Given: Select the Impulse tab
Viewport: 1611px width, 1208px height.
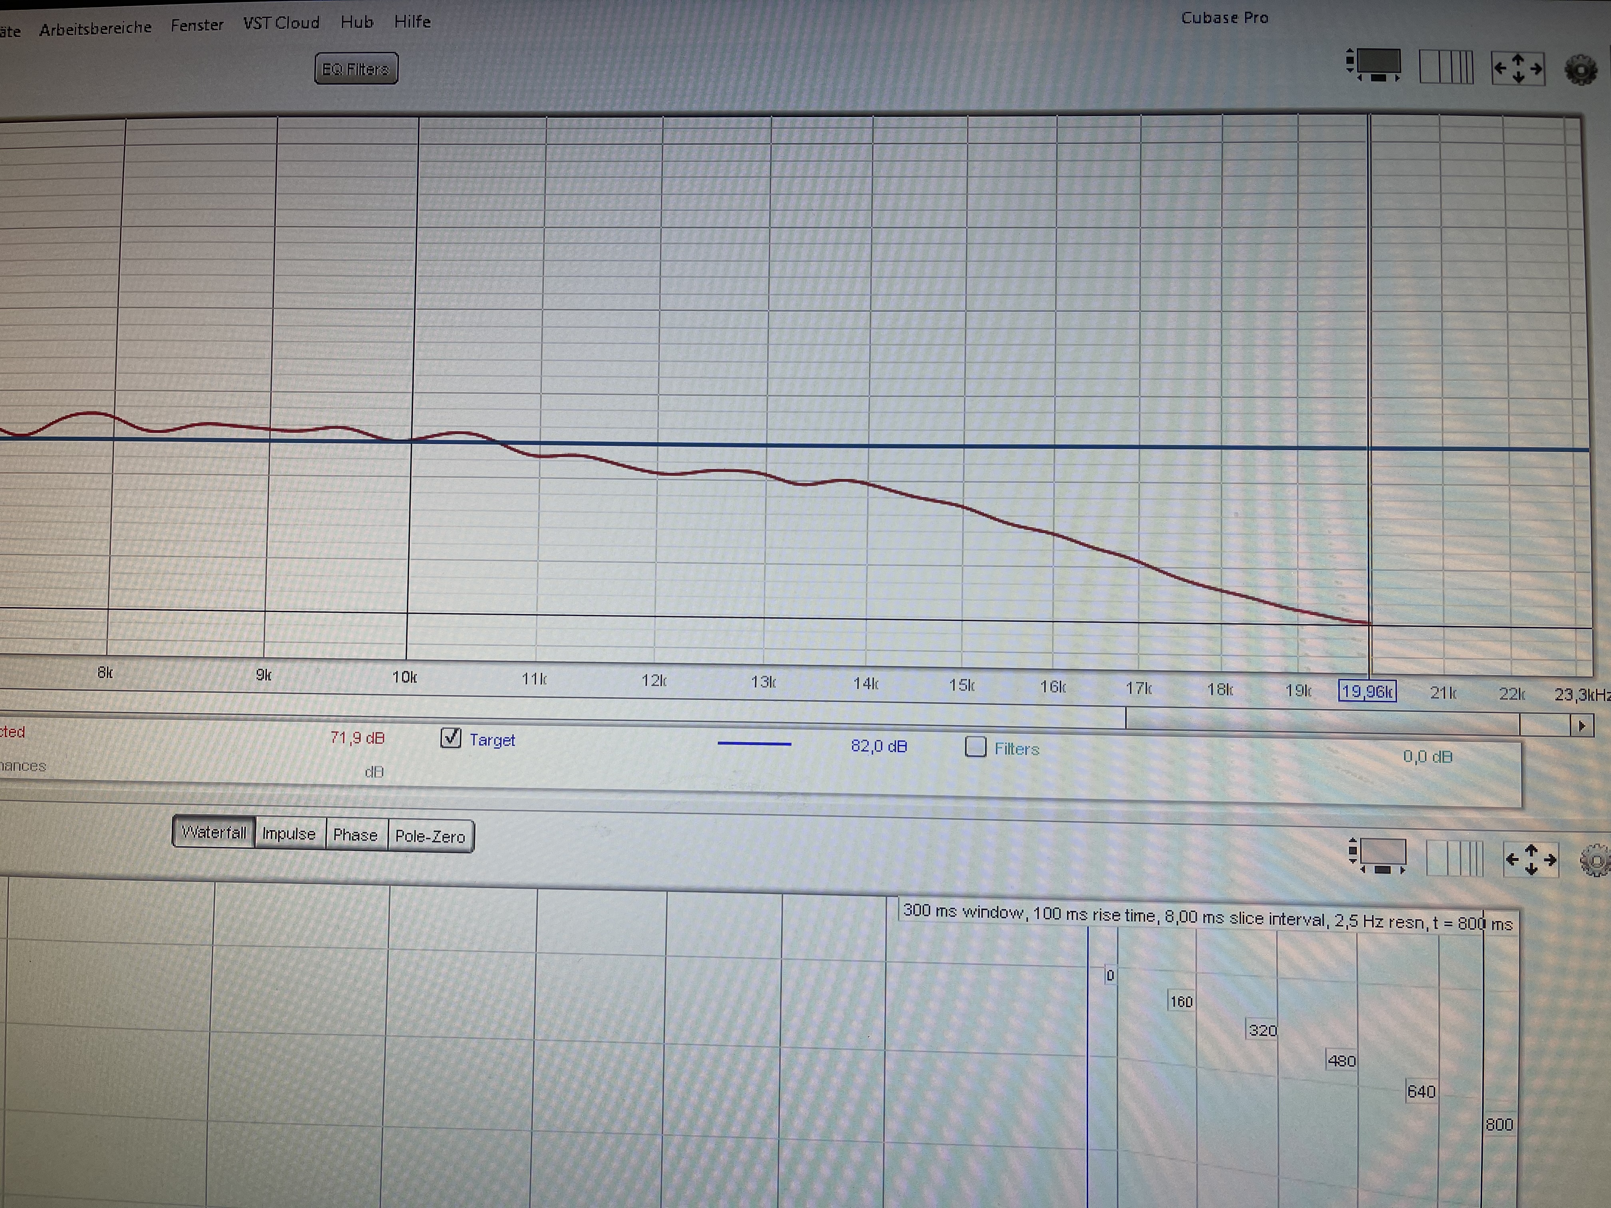Looking at the screenshot, I should [x=289, y=834].
